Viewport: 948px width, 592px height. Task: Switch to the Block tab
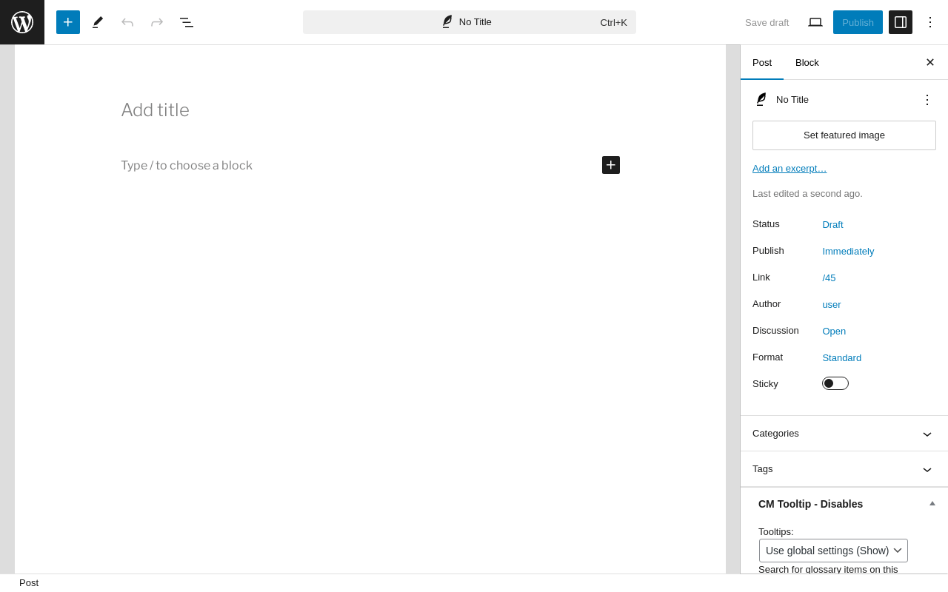(x=807, y=62)
